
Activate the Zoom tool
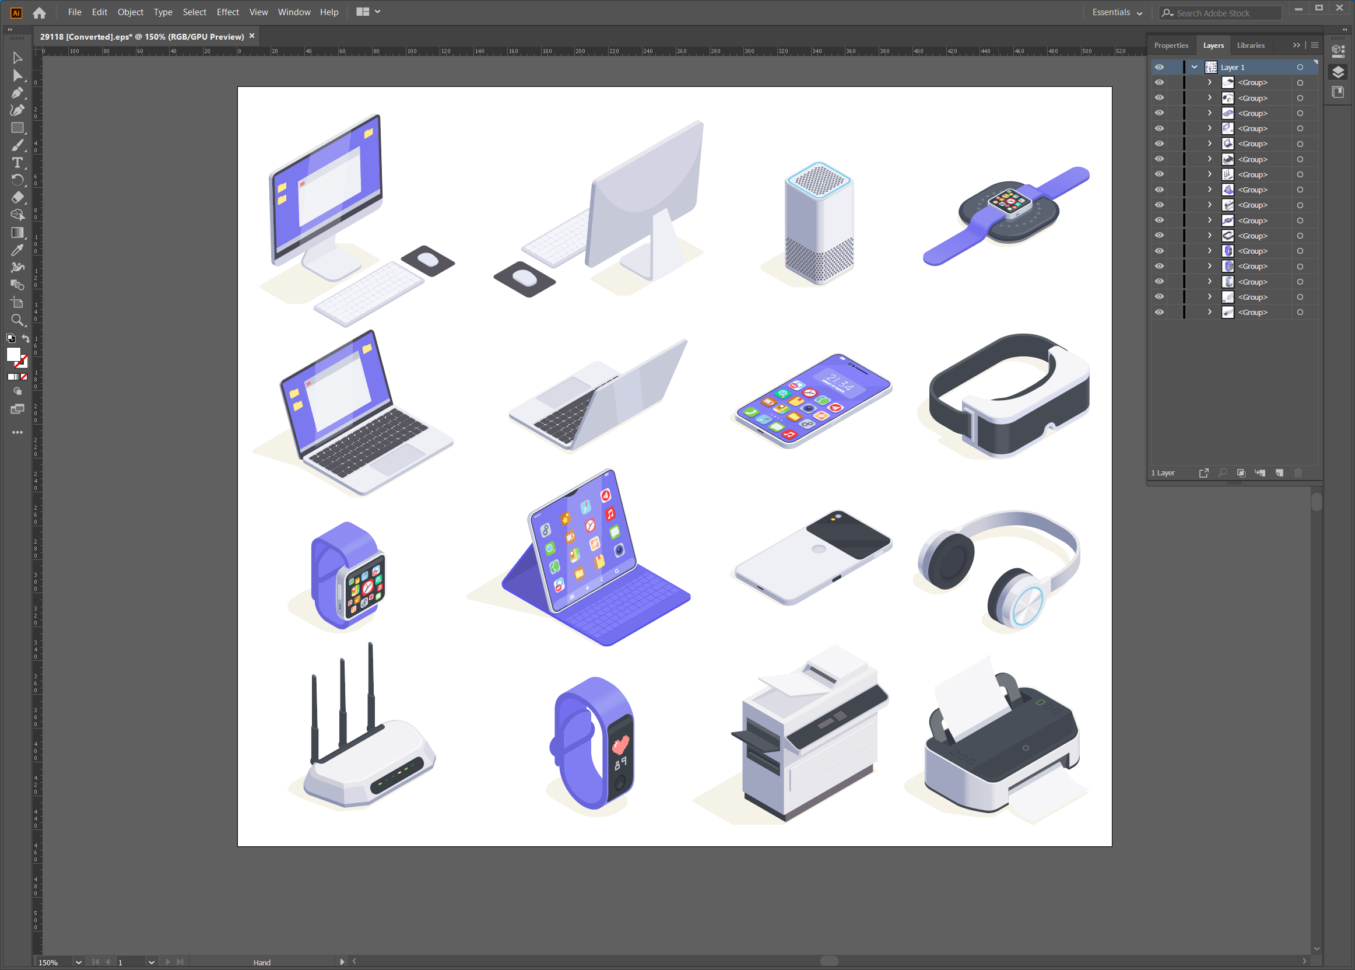click(x=17, y=320)
